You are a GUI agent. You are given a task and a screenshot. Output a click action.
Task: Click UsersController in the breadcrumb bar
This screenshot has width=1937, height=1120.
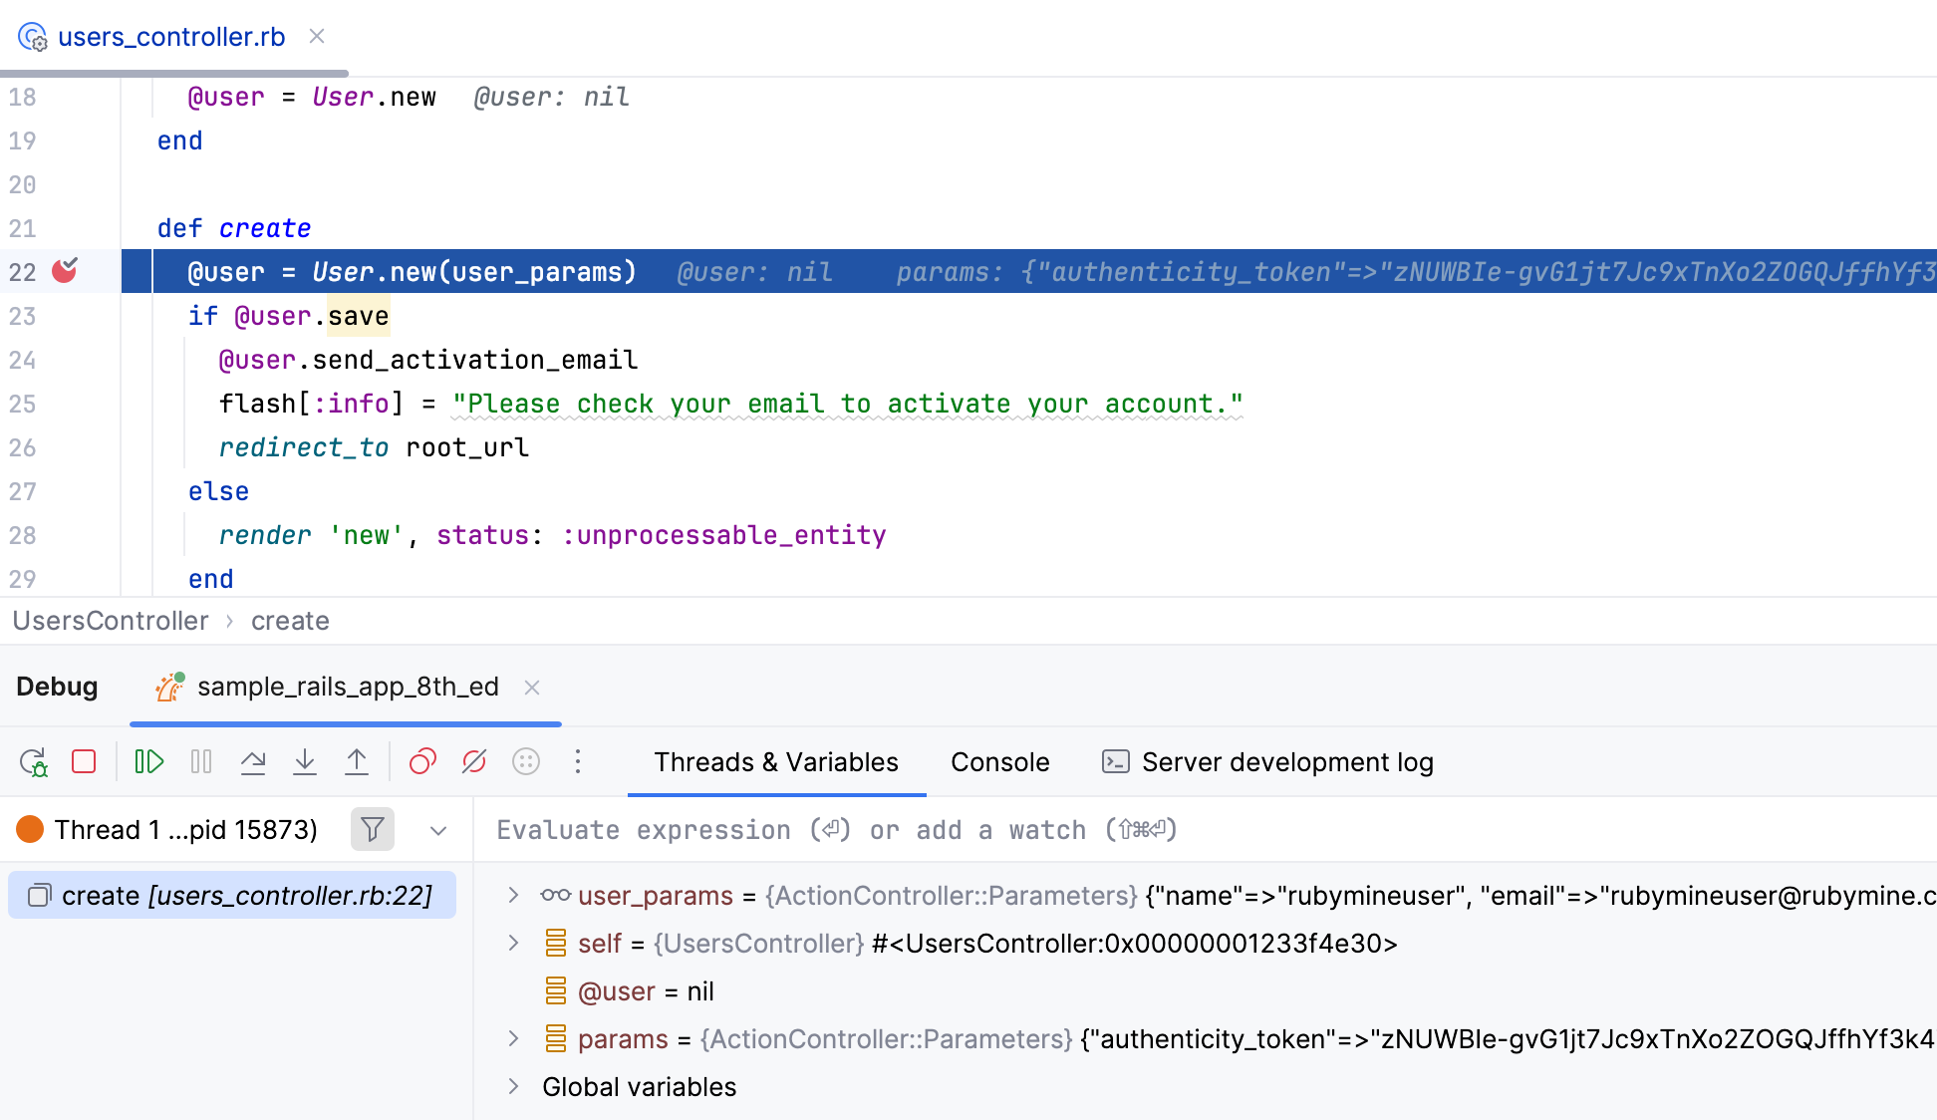pyautogui.click(x=111, y=621)
